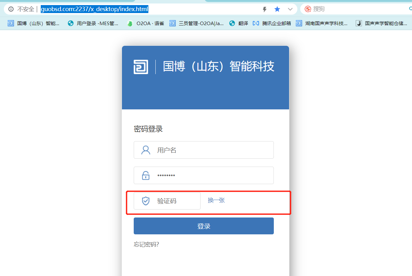The image size is (412, 276).
Task: Click the blue 登录 button
Action: pyautogui.click(x=204, y=226)
